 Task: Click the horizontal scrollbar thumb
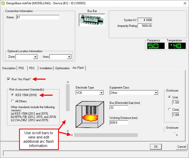tap(106, 135)
